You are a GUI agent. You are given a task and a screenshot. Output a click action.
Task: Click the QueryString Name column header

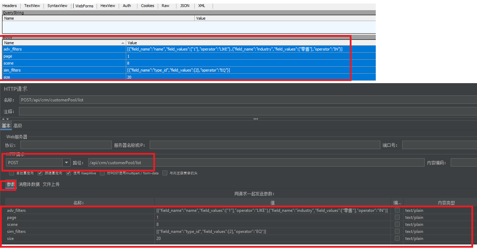(x=98, y=18)
